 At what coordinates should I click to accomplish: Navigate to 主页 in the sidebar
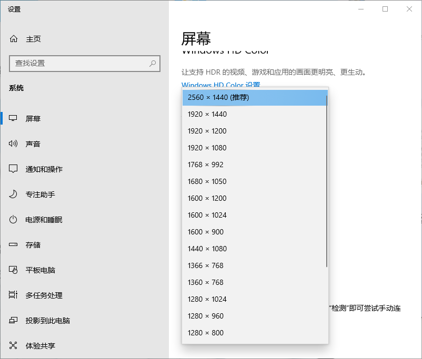pos(31,38)
